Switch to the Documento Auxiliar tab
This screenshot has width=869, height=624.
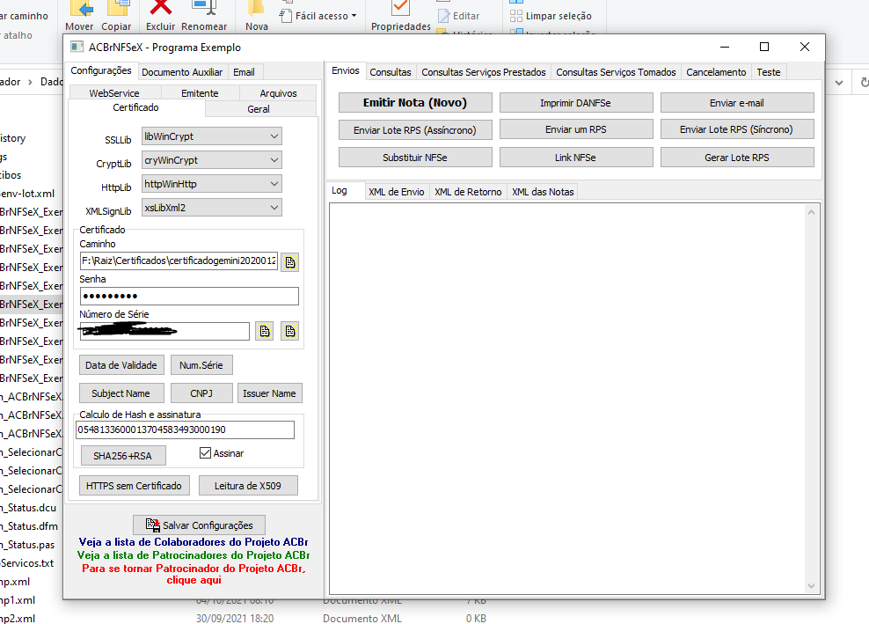point(182,72)
